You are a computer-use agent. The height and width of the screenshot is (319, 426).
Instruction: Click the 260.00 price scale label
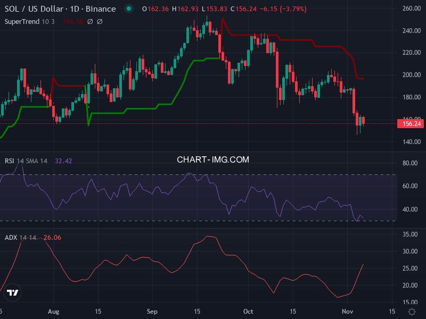coord(412,9)
